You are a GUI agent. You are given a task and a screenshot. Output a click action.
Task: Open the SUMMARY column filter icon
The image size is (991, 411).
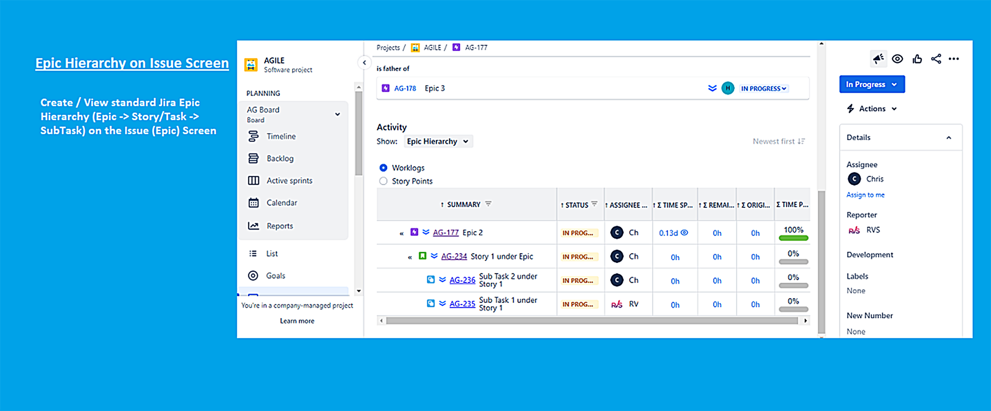[488, 204]
